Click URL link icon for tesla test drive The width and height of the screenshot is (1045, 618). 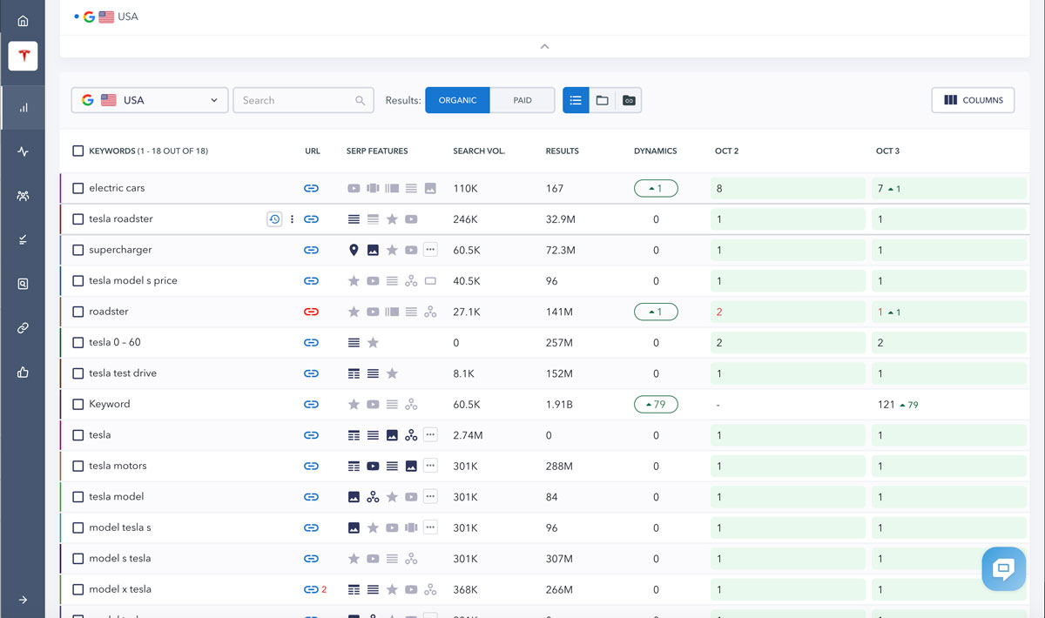click(311, 373)
